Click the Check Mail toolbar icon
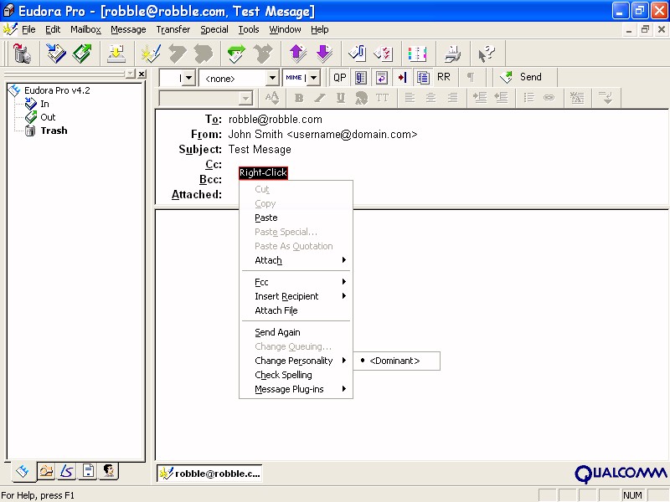The height and width of the screenshot is (502, 670). (116, 54)
